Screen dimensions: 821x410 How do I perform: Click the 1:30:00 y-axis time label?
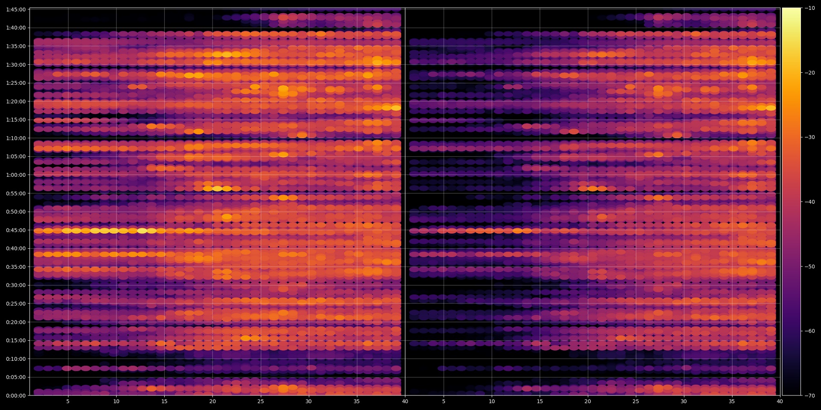tap(16, 65)
